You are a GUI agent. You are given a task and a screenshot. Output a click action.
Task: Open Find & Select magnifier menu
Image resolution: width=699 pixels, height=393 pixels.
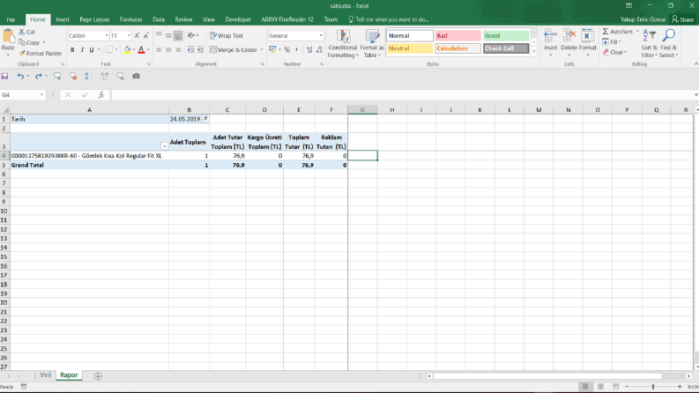coord(669,44)
